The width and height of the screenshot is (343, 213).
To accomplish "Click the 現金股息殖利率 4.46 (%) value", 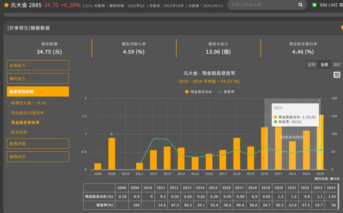I will point(303,52).
